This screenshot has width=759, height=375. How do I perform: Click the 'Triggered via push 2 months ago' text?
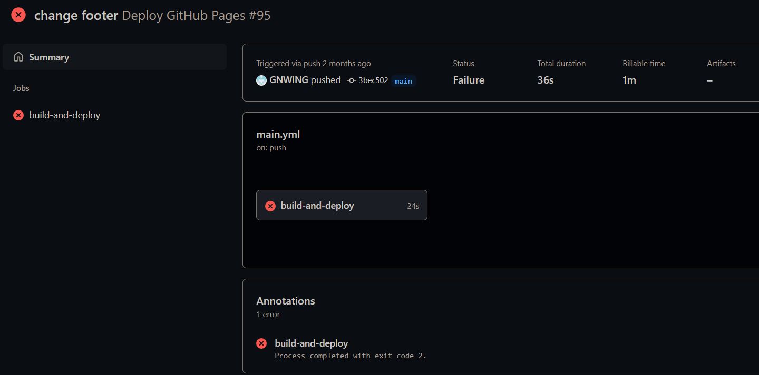click(x=314, y=63)
